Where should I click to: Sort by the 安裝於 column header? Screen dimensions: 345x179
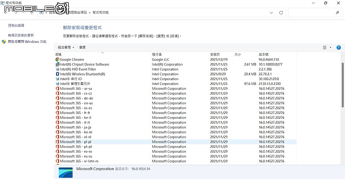coord(215,54)
